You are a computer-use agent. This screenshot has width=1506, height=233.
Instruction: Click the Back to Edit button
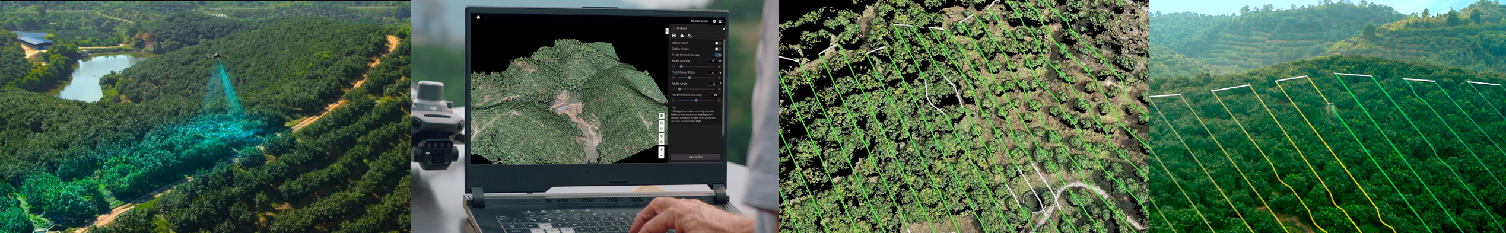[x=695, y=157]
